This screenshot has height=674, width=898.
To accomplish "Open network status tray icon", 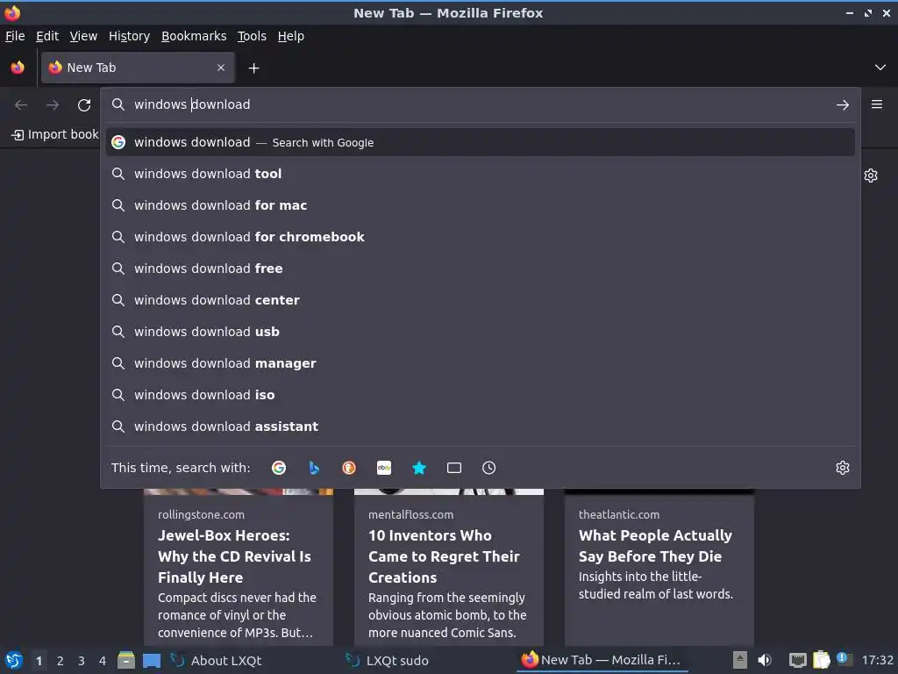I will tap(798, 660).
